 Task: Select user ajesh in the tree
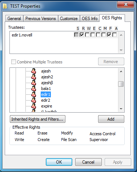point(46,71)
